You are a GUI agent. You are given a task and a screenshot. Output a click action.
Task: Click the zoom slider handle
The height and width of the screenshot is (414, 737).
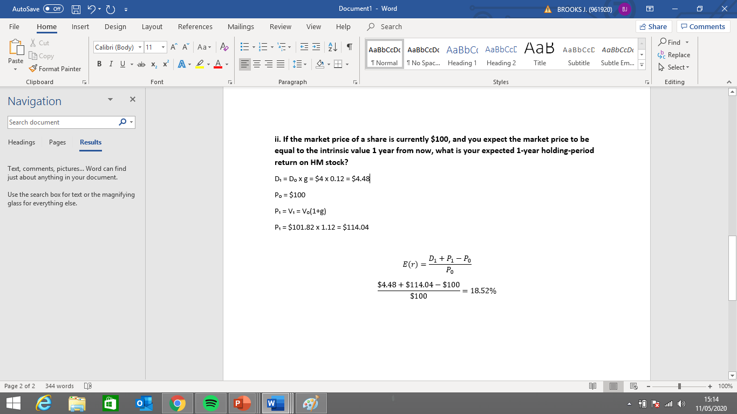tap(680, 386)
